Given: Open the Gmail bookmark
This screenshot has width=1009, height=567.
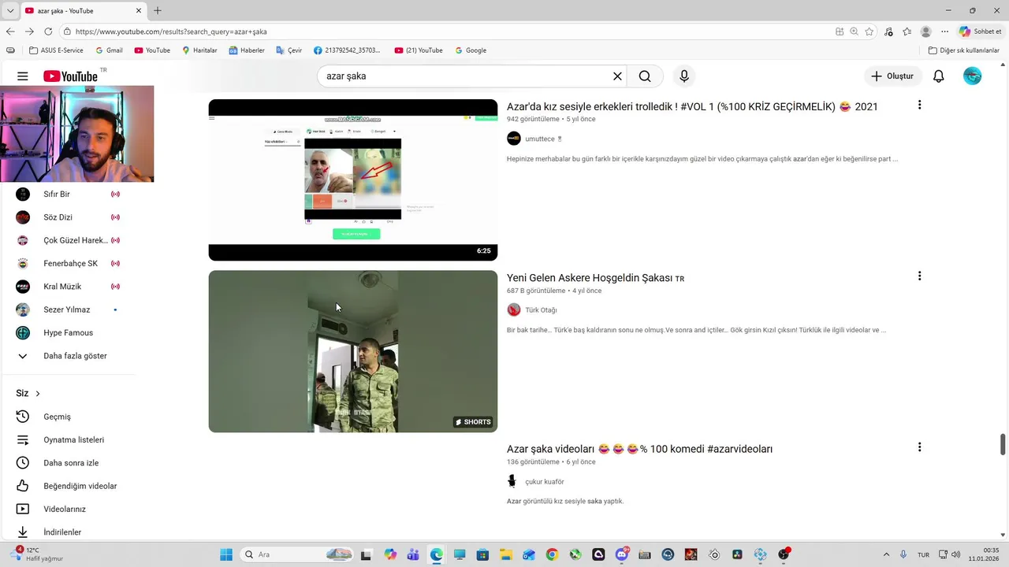Looking at the screenshot, I should click(109, 50).
